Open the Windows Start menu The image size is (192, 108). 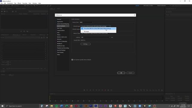click(2, 106)
